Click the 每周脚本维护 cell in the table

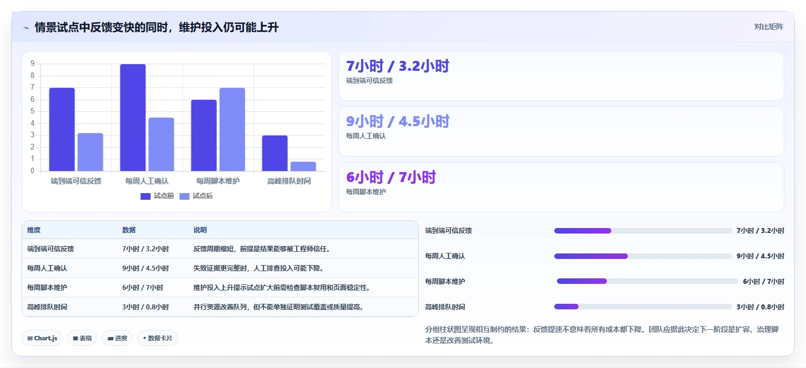pos(47,288)
